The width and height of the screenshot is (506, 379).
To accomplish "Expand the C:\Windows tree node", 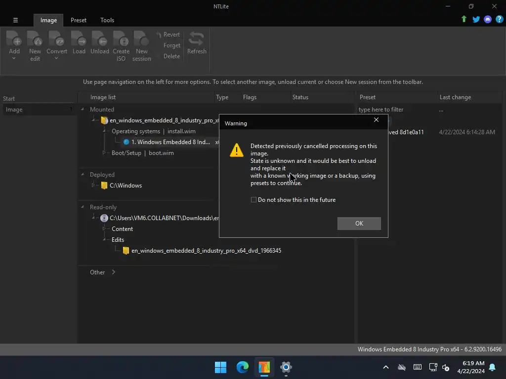I will point(93,185).
